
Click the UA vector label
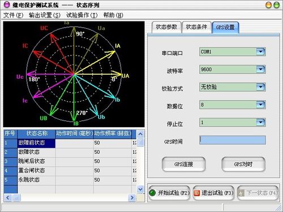126,76
